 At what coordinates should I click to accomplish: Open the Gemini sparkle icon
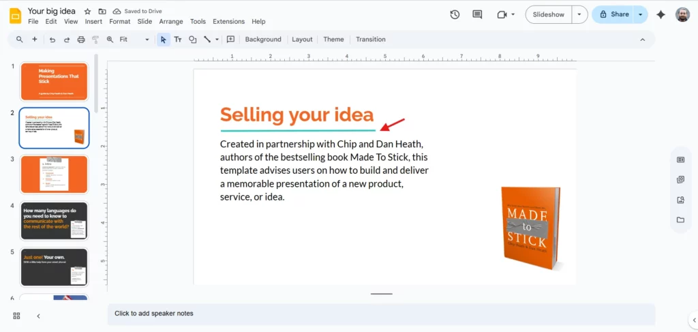(x=661, y=15)
